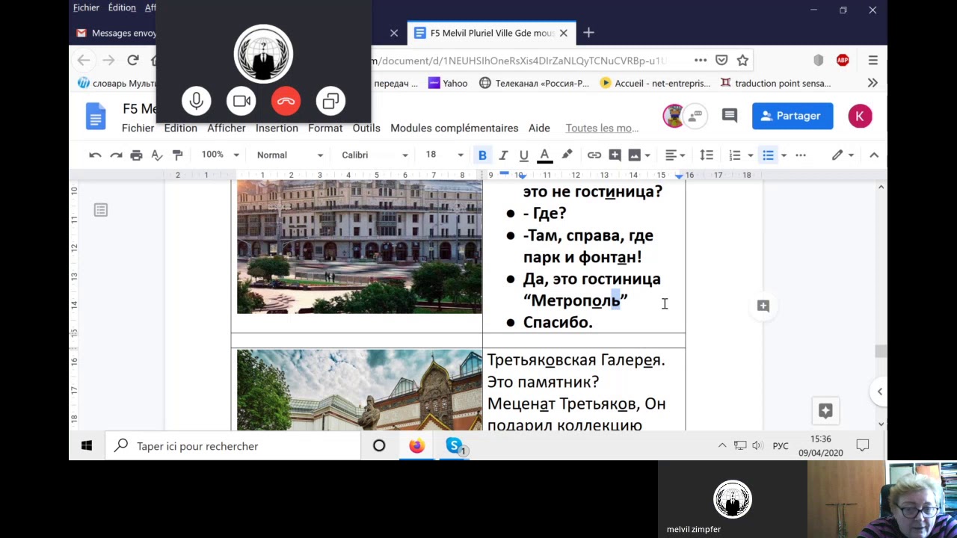
Task: Toggle the numbered list
Action: [735, 155]
